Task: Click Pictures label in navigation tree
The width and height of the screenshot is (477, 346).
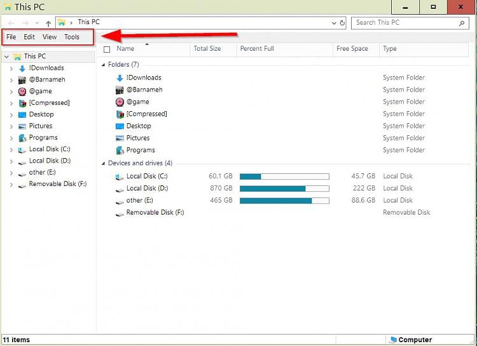Action: coord(41,126)
